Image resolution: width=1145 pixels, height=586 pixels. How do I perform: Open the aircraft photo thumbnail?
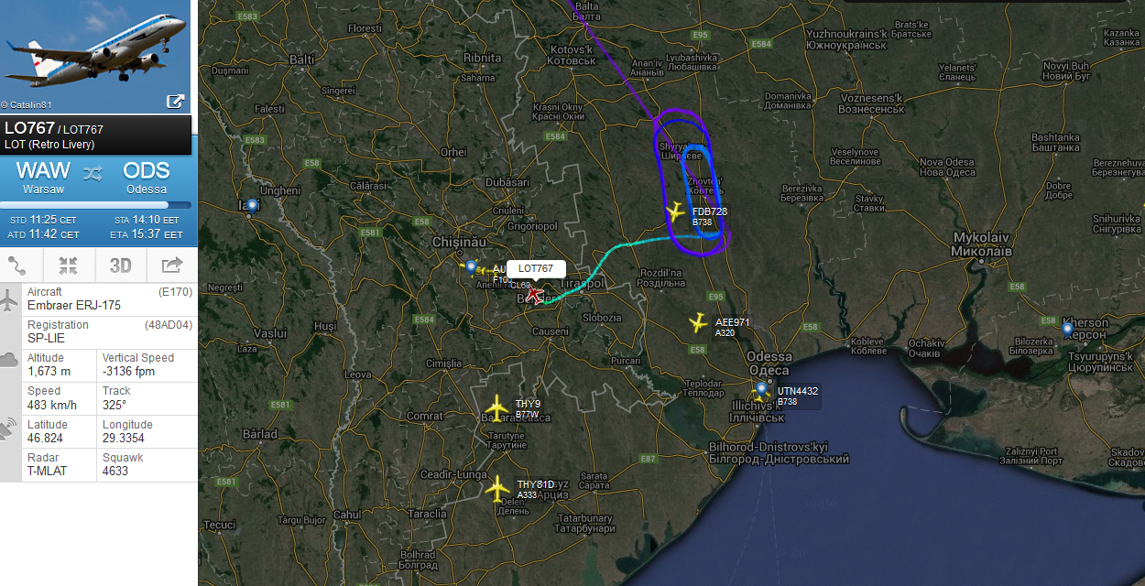(96, 57)
